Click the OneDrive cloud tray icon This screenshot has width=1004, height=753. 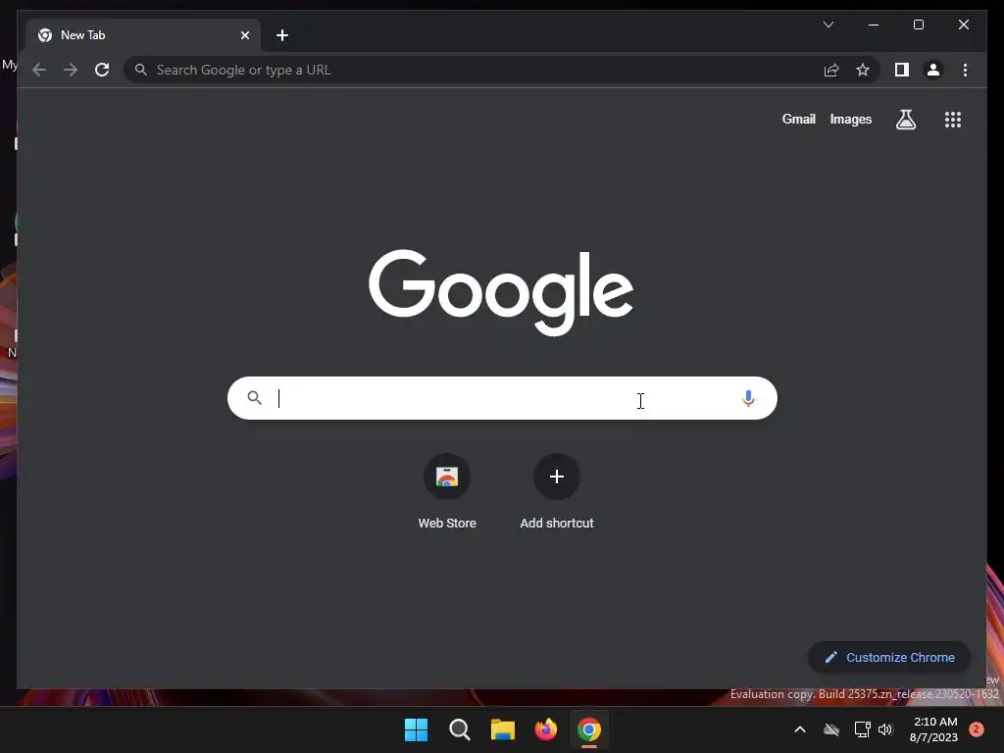tap(831, 729)
